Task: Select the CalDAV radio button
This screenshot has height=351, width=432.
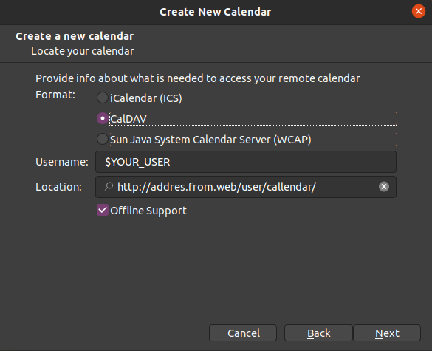Action: (x=102, y=118)
